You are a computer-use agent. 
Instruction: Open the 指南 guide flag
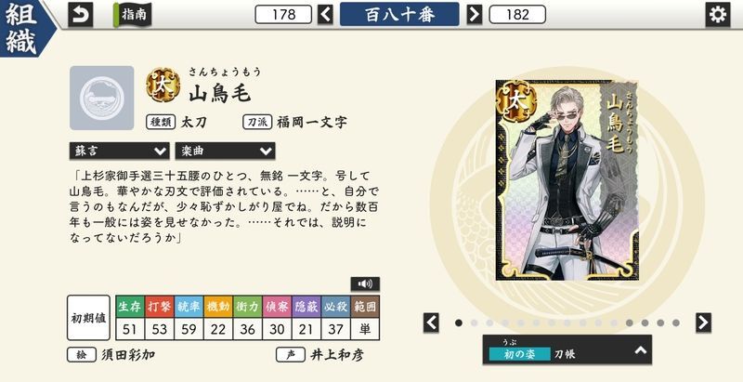[x=132, y=15]
